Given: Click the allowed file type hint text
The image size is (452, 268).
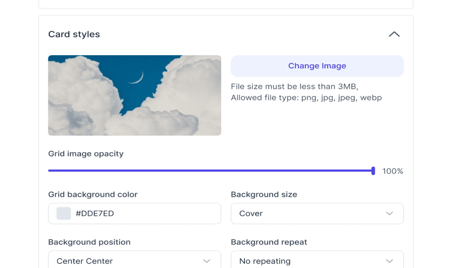Looking at the screenshot, I should coord(306,98).
